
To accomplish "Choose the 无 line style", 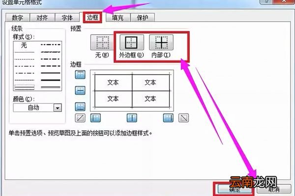I will 24,45.
